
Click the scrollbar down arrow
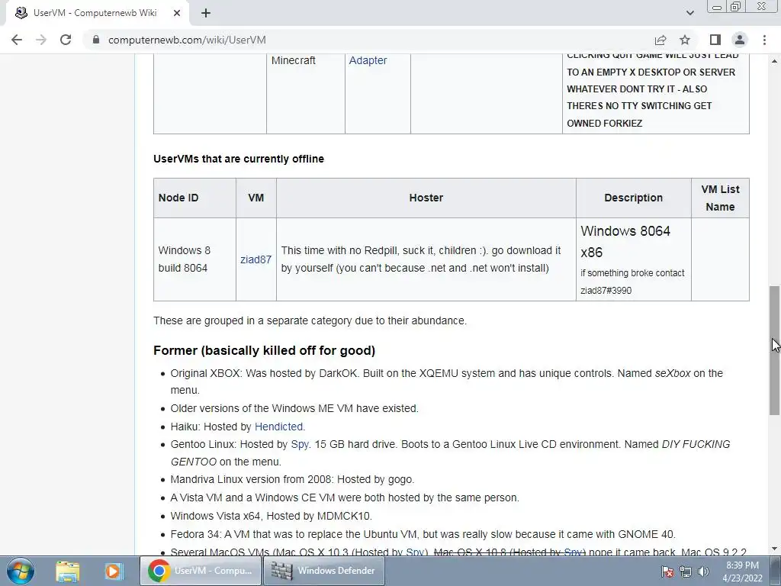click(775, 549)
